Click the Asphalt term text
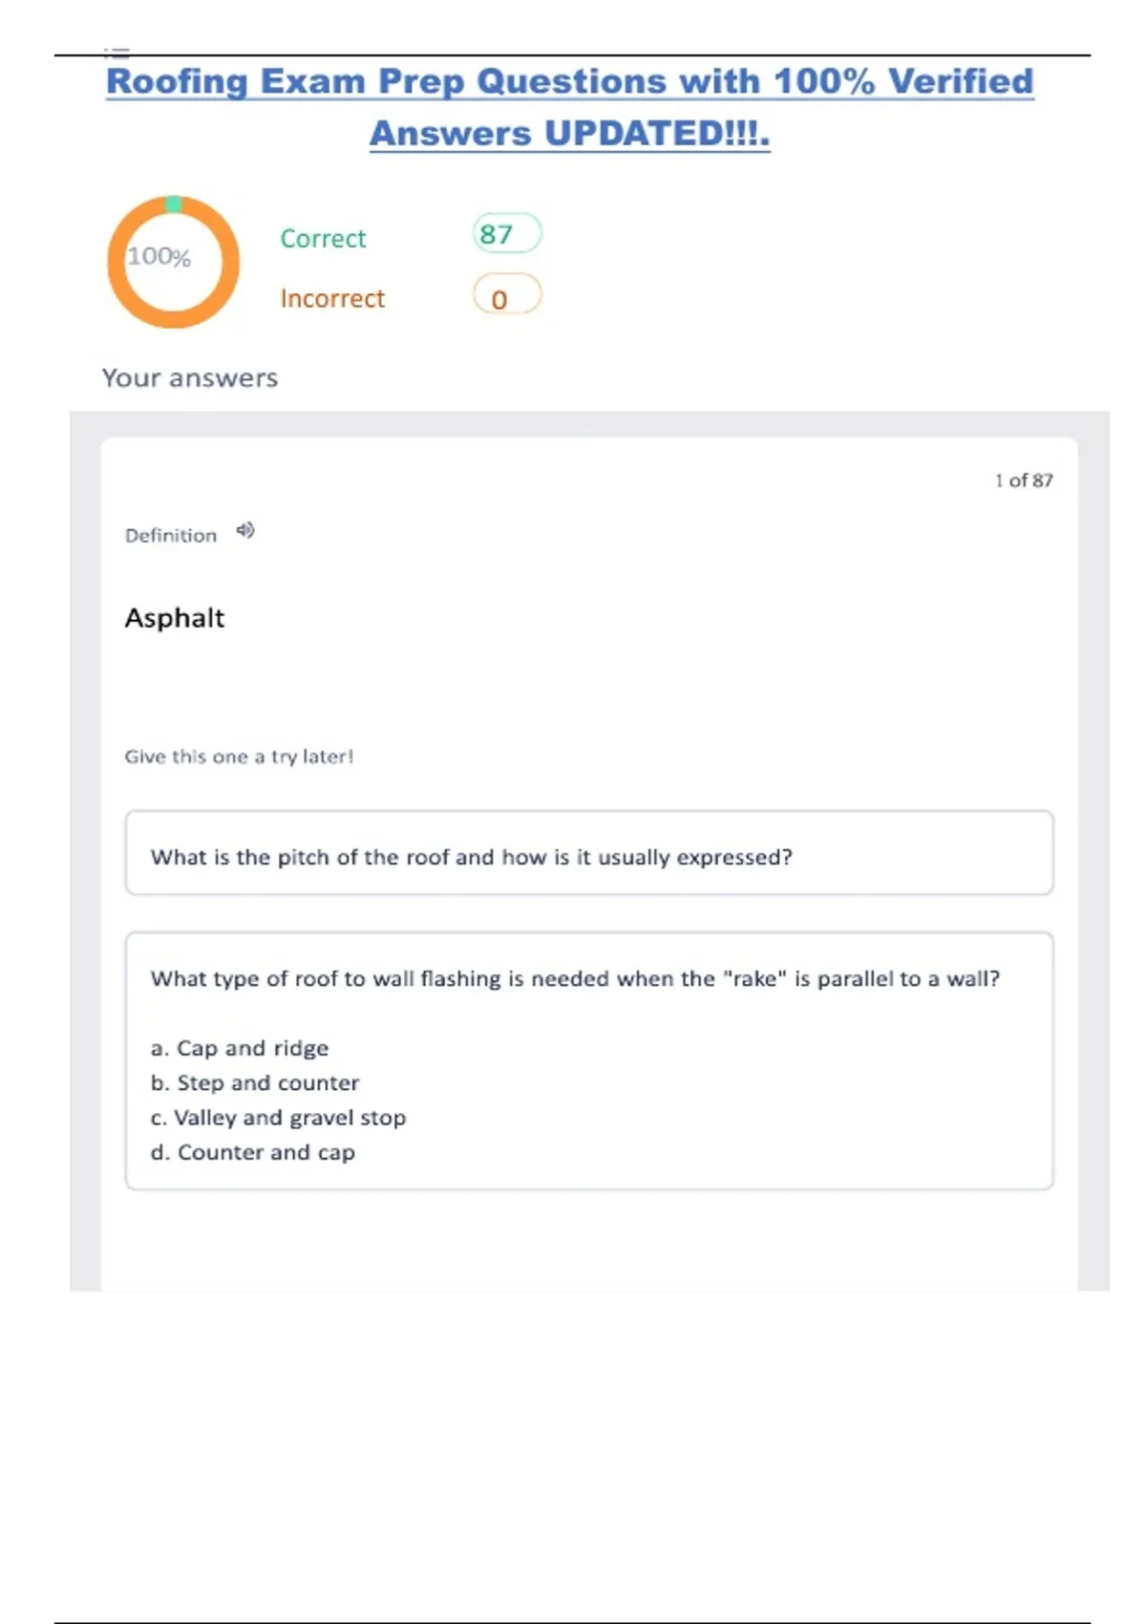 pyautogui.click(x=175, y=618)
